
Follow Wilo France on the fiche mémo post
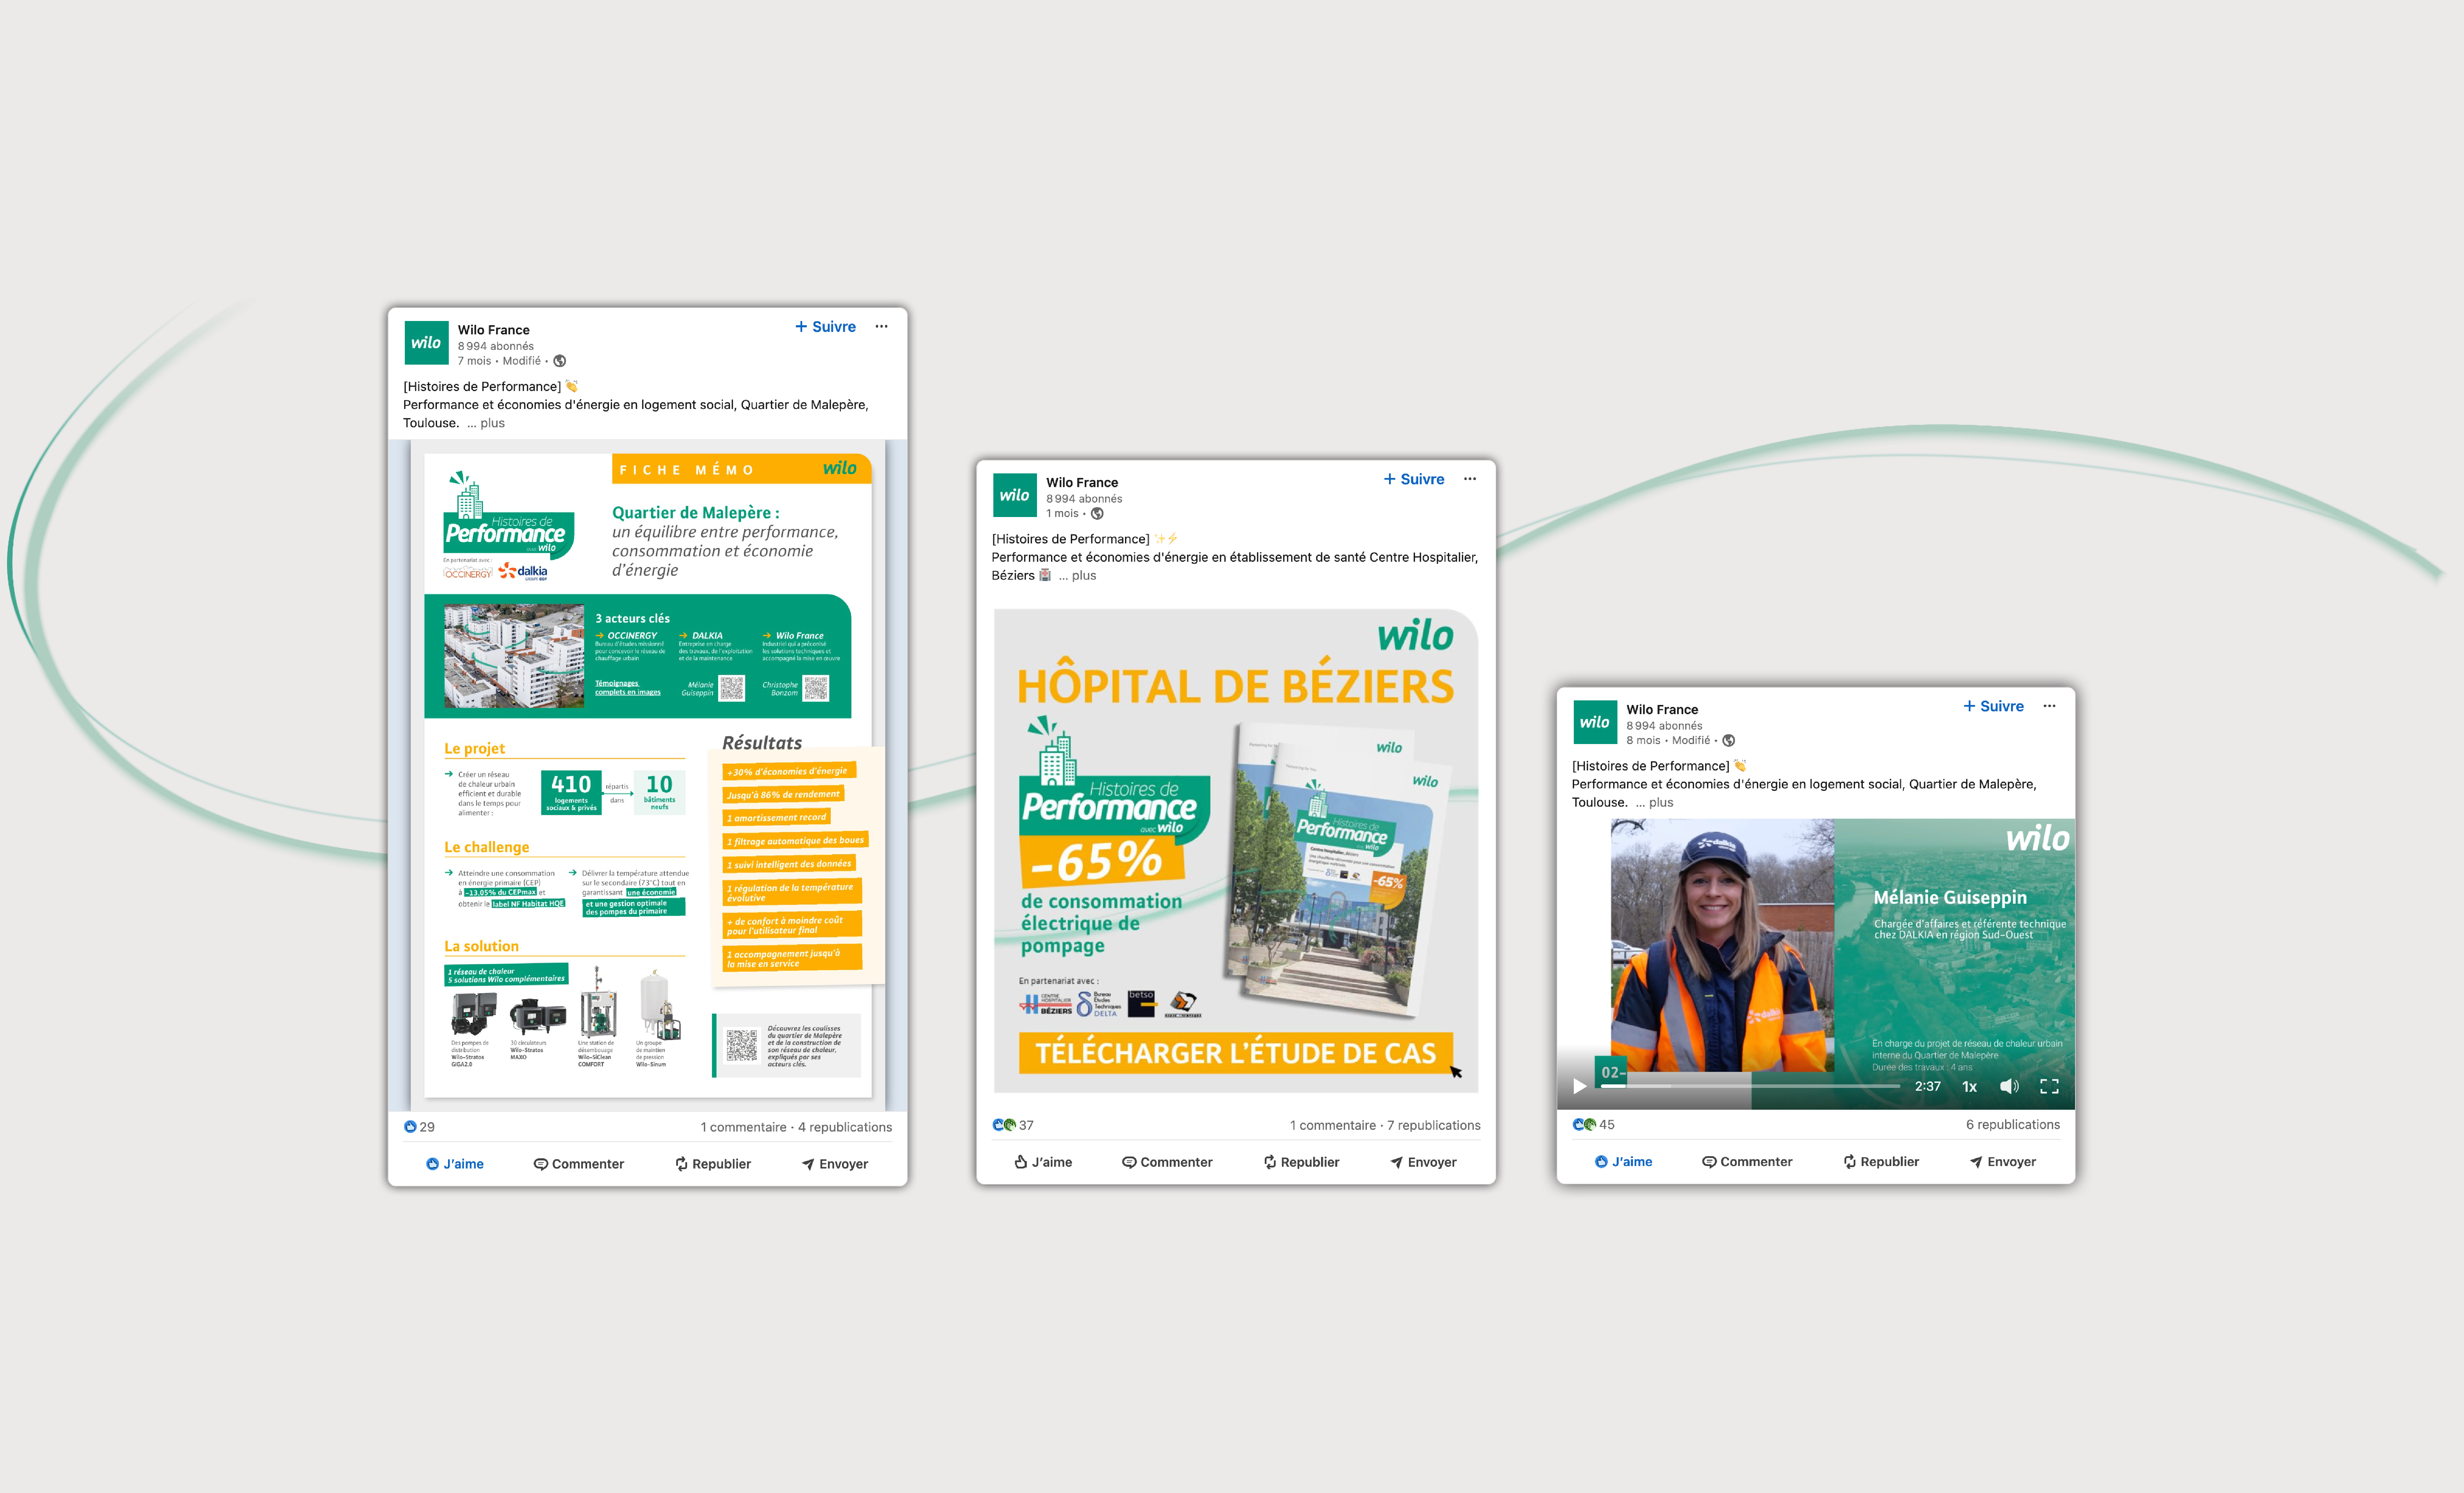825,327
